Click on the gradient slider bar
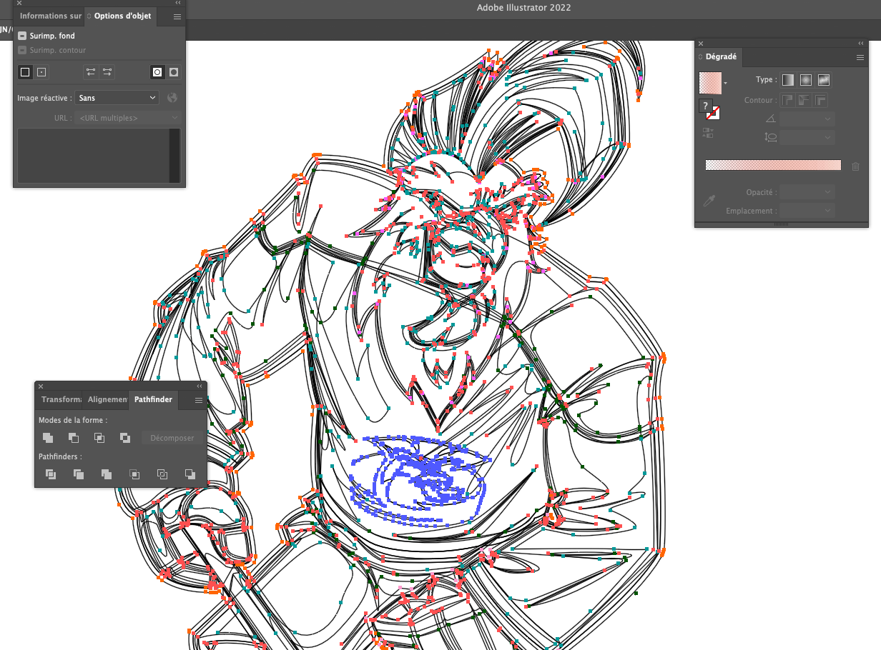This screenshot has height=650, width=881. pyautogui.click(x=773, y=165)
